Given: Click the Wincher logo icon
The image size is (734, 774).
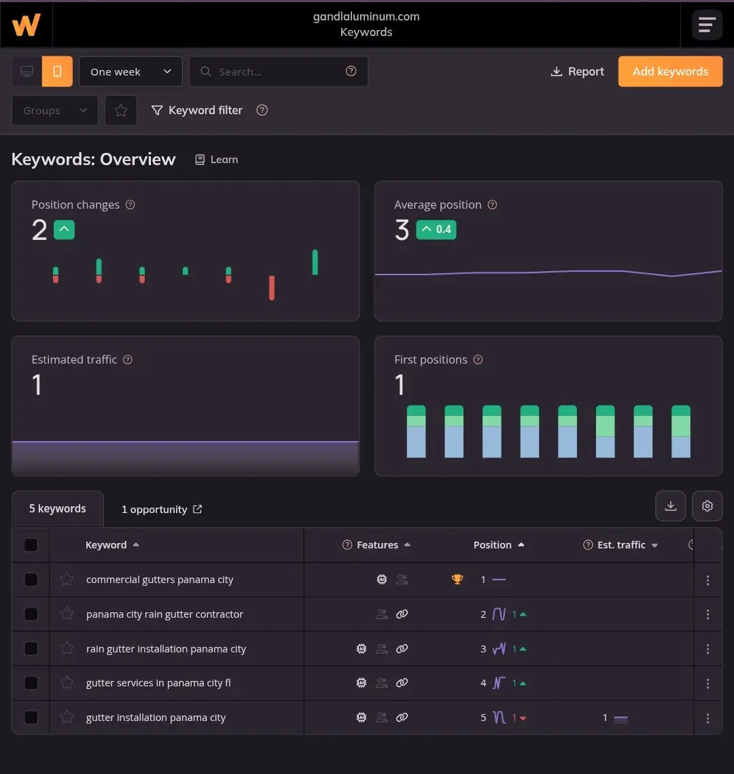Looking at the screenshot, I should (x=26, y=25).
